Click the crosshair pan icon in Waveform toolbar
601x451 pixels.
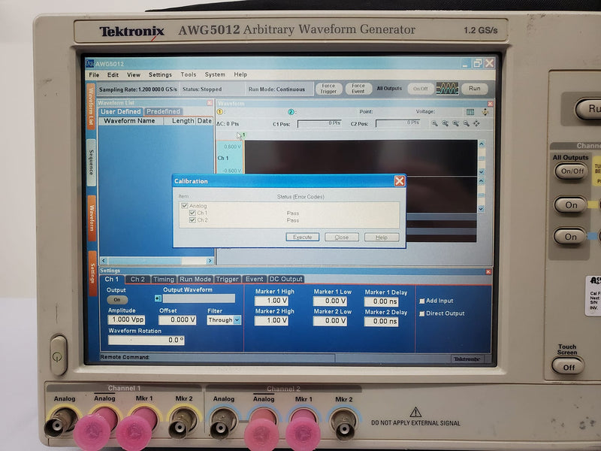(476, 123)
